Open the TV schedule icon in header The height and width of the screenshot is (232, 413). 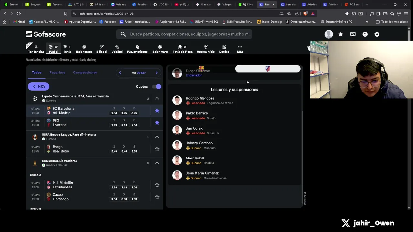click(x=353, y=34)
